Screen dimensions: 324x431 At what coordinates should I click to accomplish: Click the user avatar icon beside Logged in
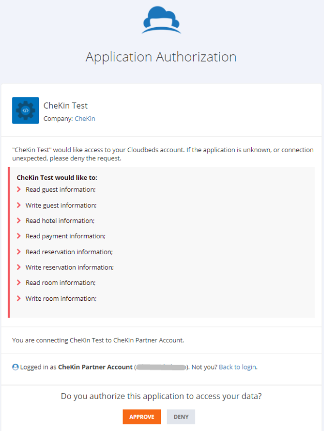coord(15,367)
